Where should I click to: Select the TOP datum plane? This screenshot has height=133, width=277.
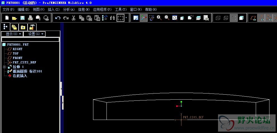coord(16,53)
